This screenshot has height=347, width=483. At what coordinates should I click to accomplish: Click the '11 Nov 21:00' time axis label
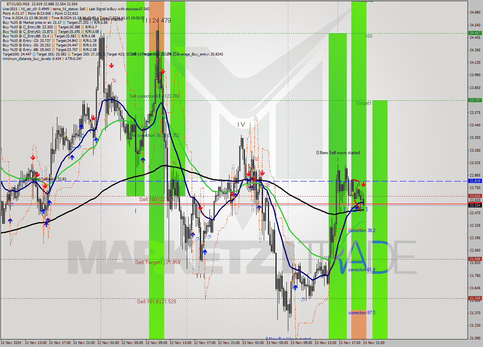point(84,343)
